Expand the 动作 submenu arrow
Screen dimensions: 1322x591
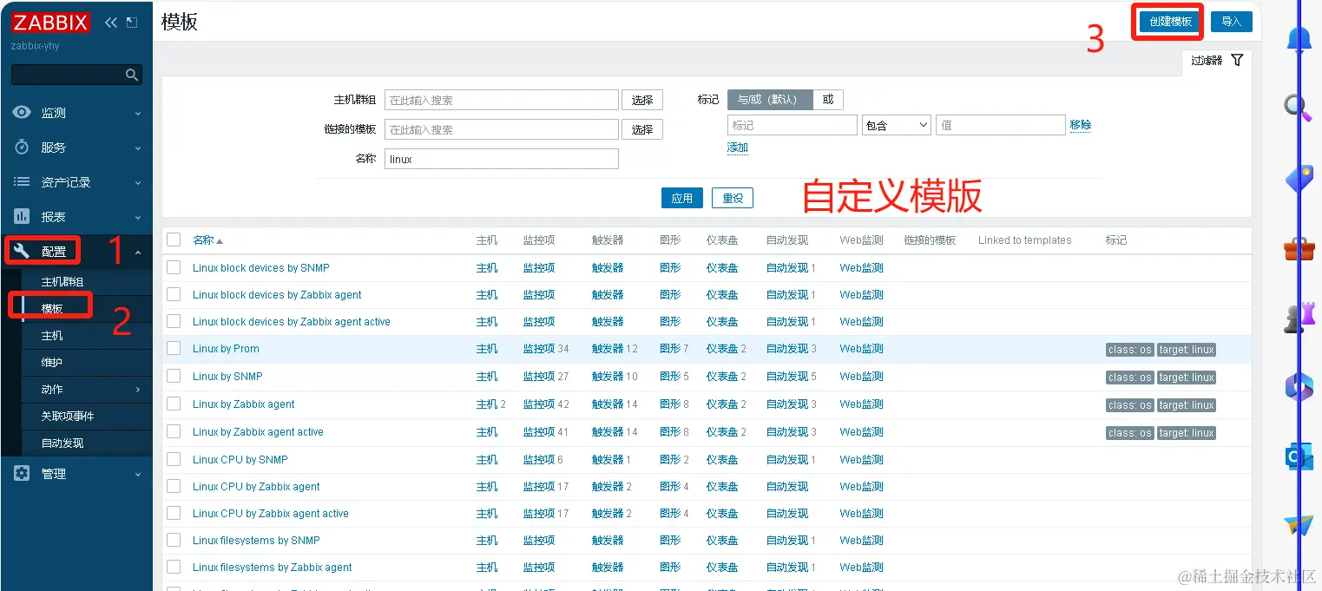point(138,390)
